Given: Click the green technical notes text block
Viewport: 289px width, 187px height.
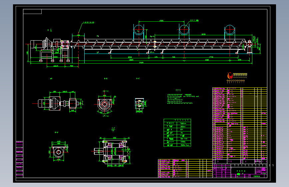Looking at the screenshot, I should (x=183, y=99).
